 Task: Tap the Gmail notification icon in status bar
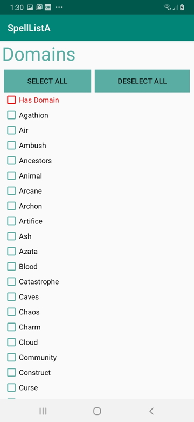pyautogui.click(x=39, y=8)
